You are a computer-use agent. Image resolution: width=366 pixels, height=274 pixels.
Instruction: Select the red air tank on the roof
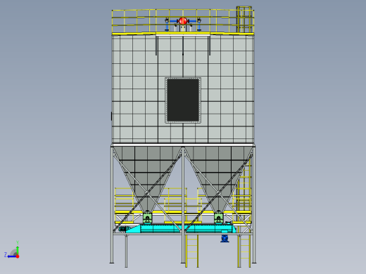183,21
